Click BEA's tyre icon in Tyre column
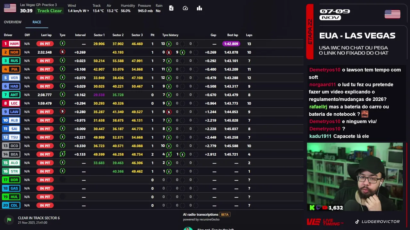The height and width of the screenshot is (230, 410). click(62, 154)
